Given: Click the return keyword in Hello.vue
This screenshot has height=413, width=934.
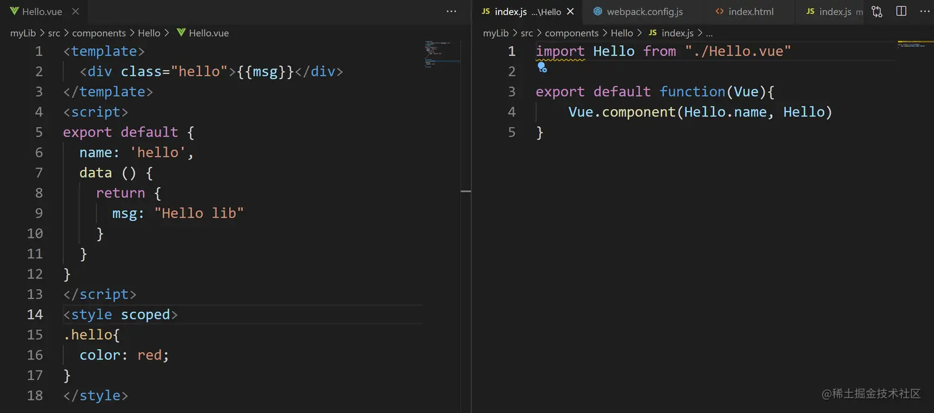Looking at the screenshot, I should [120, 193].
